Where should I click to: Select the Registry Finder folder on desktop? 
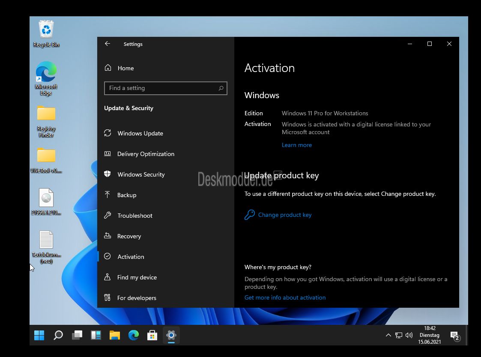coord(46,122)
